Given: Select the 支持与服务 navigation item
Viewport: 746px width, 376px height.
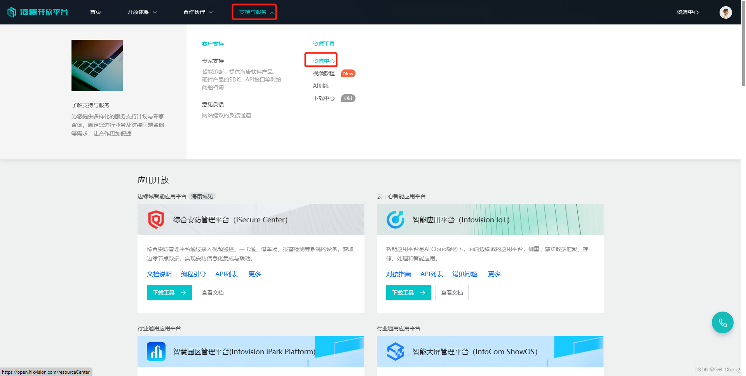Looking at the screenshot, I should pyautogui.click(x=253, y=12).
